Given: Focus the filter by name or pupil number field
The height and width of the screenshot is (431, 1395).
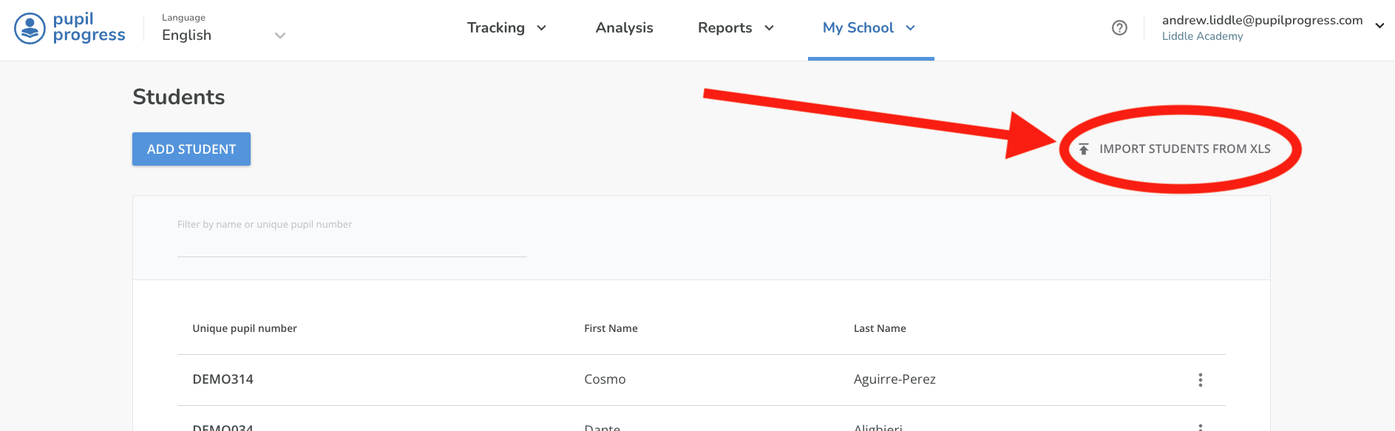Looking at the screenshot, I should (351, 242).
